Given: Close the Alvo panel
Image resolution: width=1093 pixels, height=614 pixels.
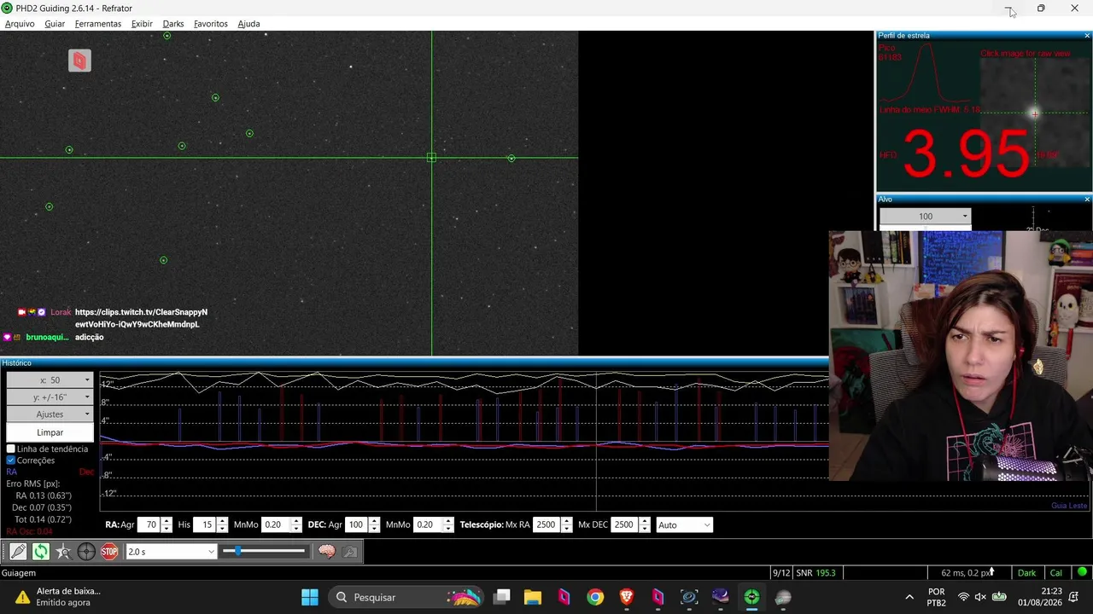Looking at the screenshot, I should (x=1087, y=200).
